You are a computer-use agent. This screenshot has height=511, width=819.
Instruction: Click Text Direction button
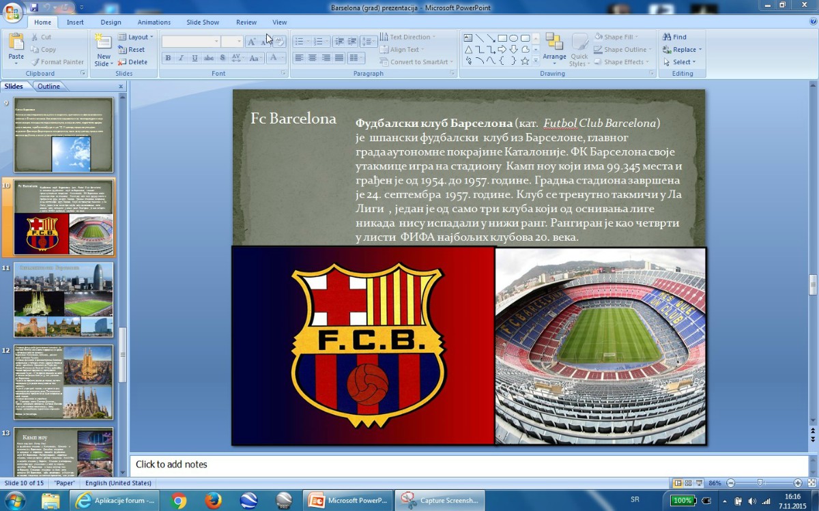(x=407, y=38)
